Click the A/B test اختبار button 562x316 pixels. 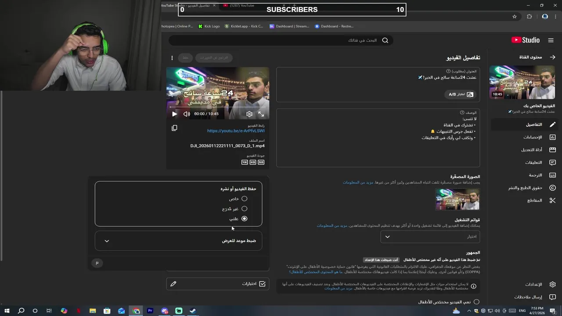click(x=461, y=94)
